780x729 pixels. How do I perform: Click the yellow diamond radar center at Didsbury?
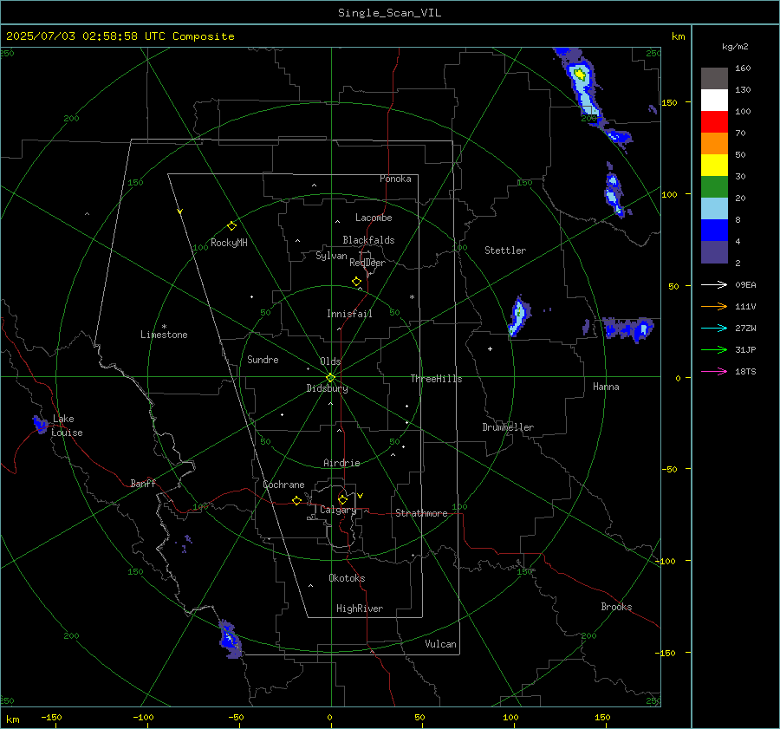click(x=331, y=377)
